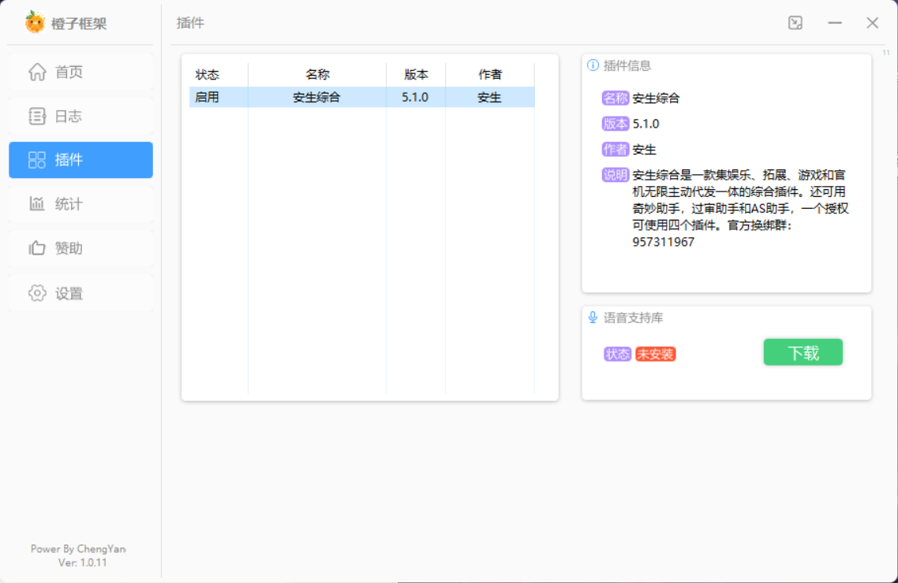The width and height of the screenshot is (898, 583).
Task: Click the microphone icon beside 语音支持库
Action: coord(593,317)
